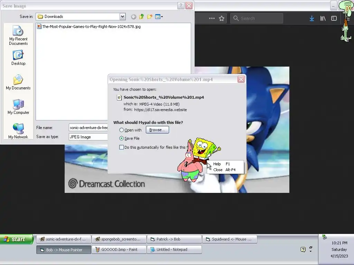This screenshot has width=354, height=265.
Task: Check Do this automatically for files like this
Action: [x=121, y=147]
